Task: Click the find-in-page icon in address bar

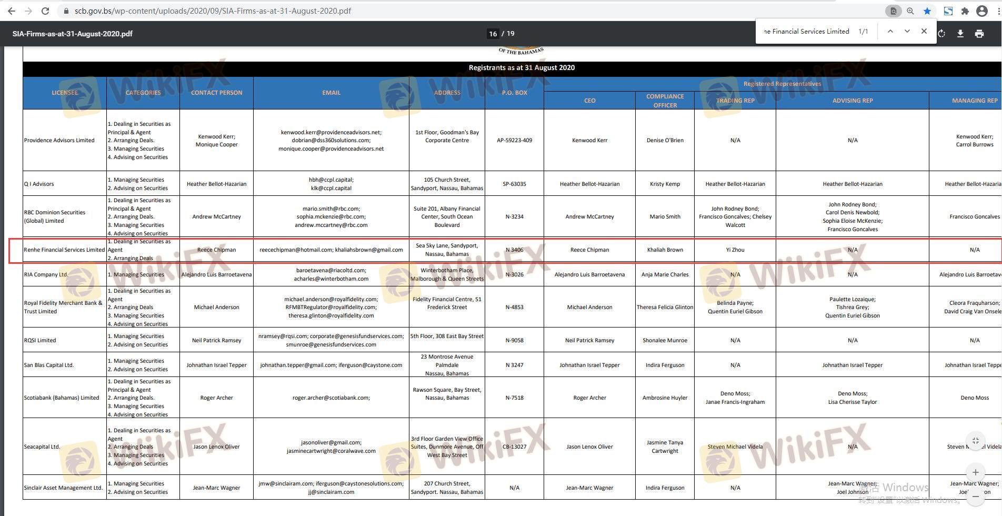Action: click(893, 11)
